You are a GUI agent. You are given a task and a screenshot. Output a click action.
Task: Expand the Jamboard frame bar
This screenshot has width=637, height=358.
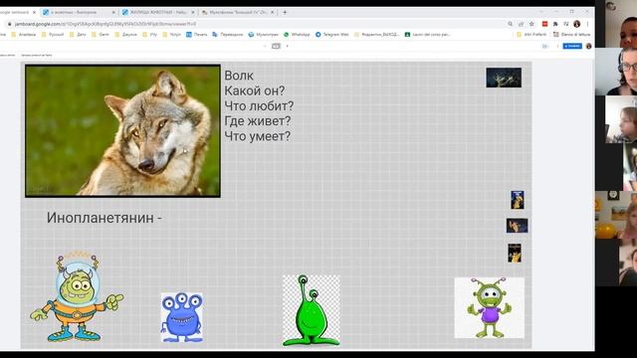pyautogui.click(x=276, y=46)
